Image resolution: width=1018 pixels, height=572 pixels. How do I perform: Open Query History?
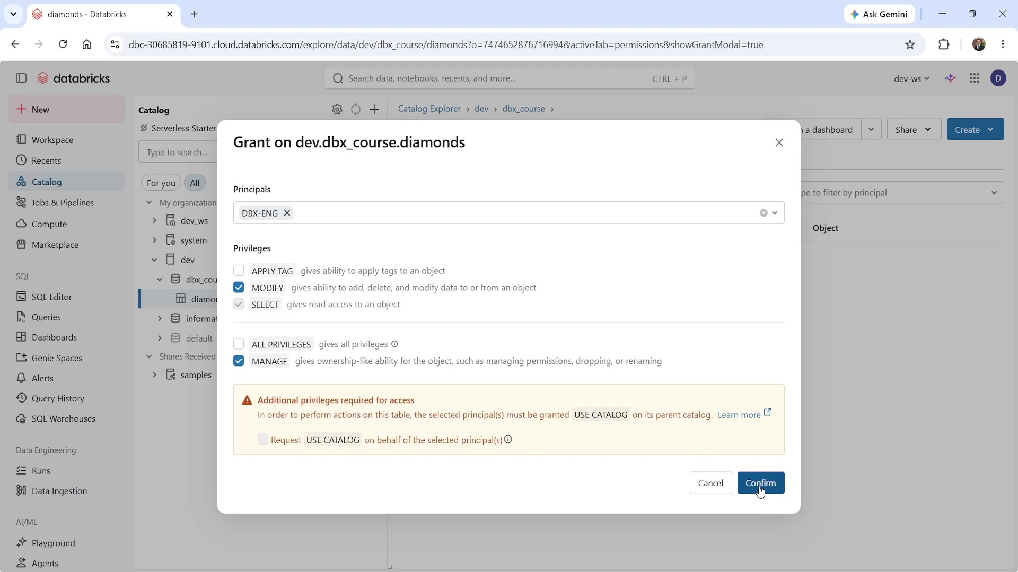[x=66, y=398]
